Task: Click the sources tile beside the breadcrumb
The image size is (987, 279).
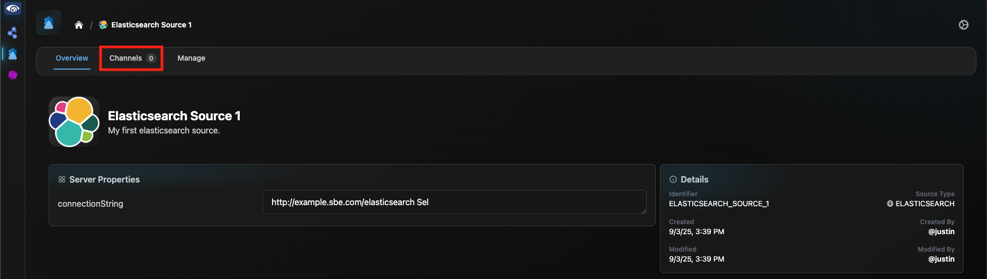Action: pos(49,23)
